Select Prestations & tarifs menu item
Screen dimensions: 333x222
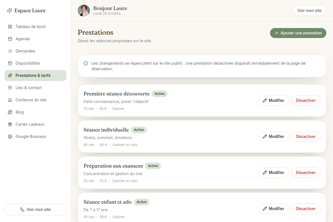(35, 75)
